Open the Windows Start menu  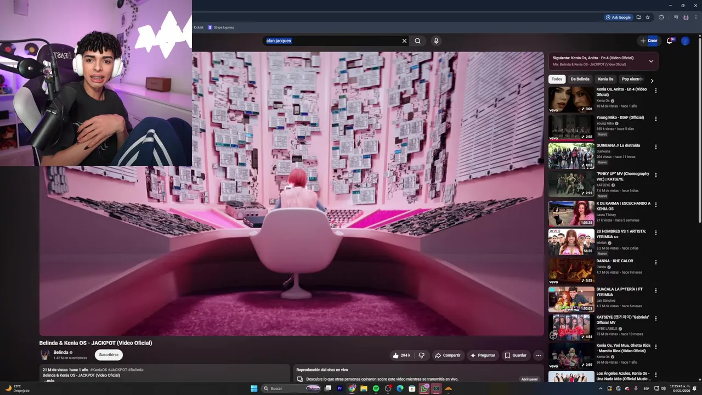click(x=254, y=388)
